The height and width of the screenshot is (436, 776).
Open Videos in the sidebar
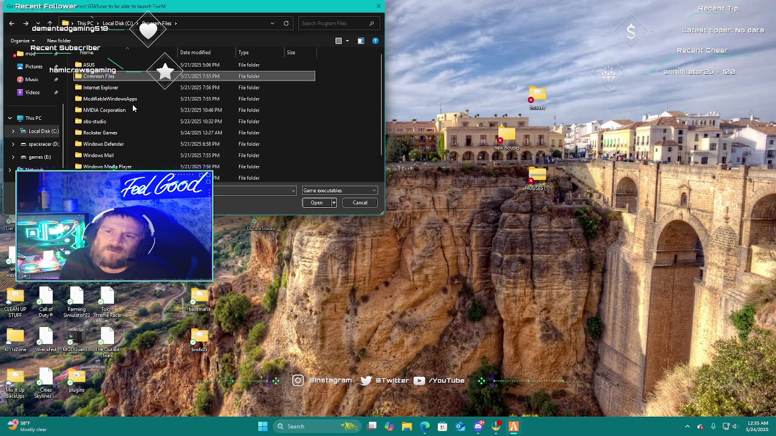pyautogui.click(x=32, y=93)
